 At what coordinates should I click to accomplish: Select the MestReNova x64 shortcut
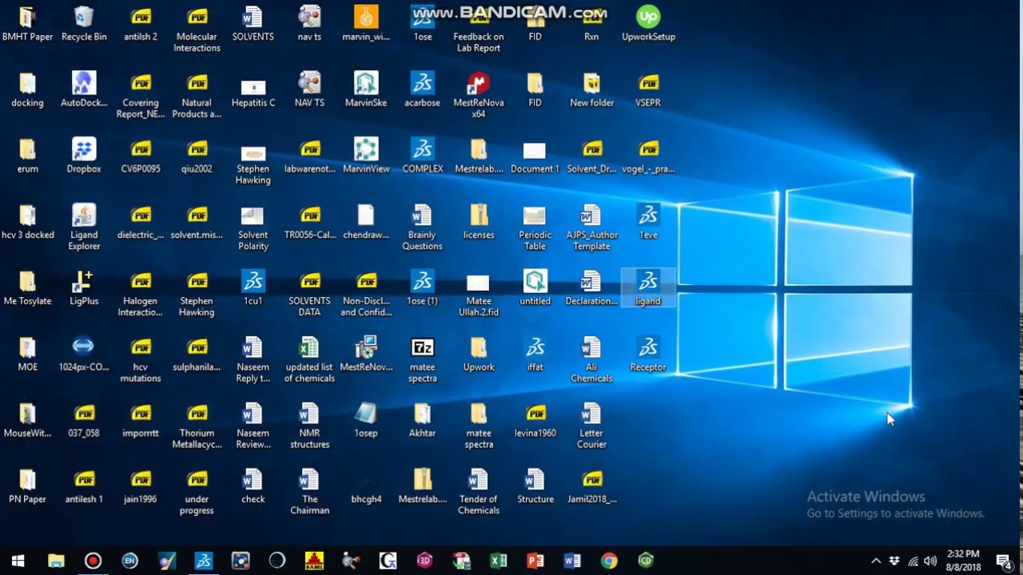click(479, 95)
